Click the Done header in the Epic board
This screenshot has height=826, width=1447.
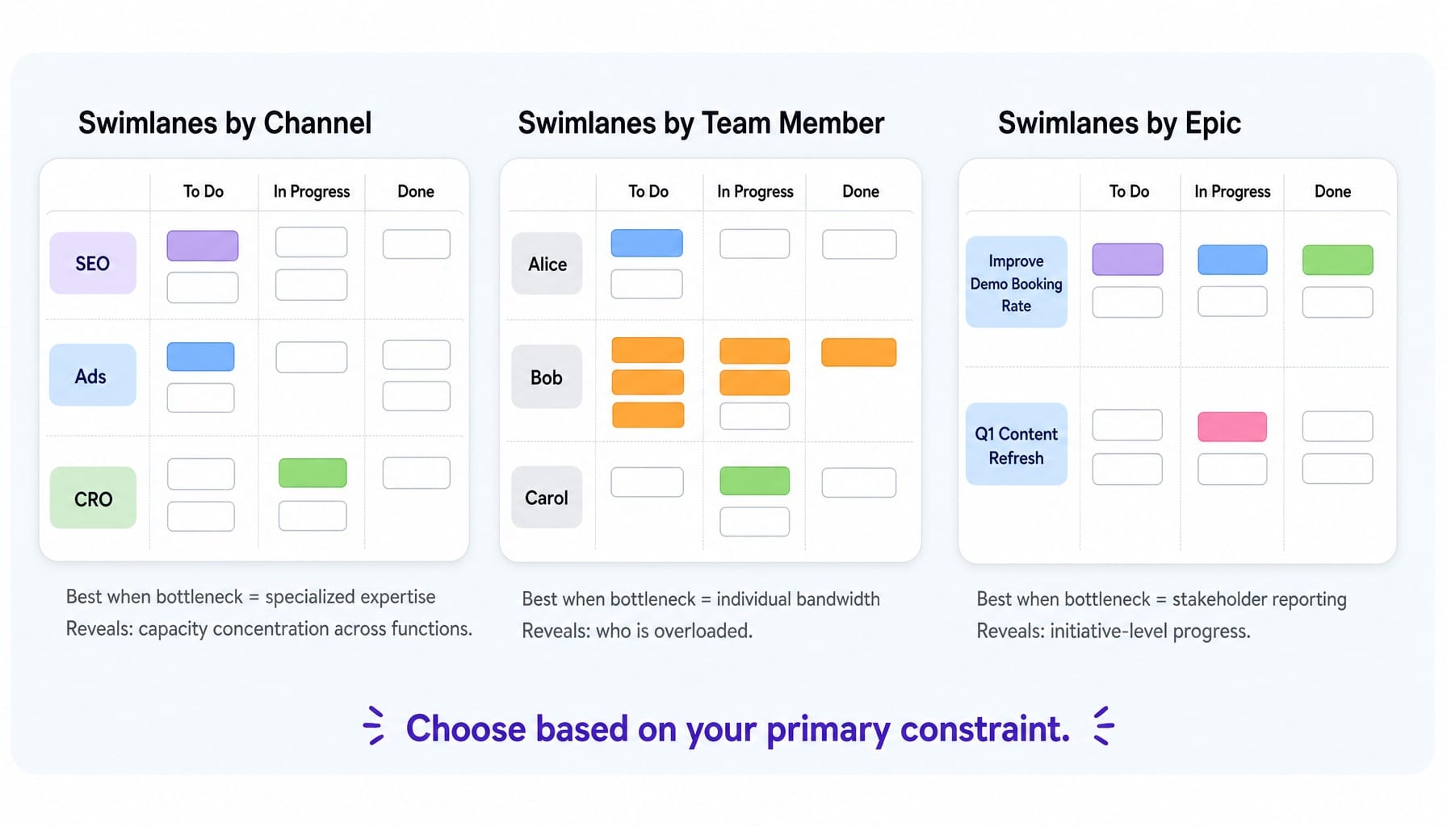coord(1332,192)
